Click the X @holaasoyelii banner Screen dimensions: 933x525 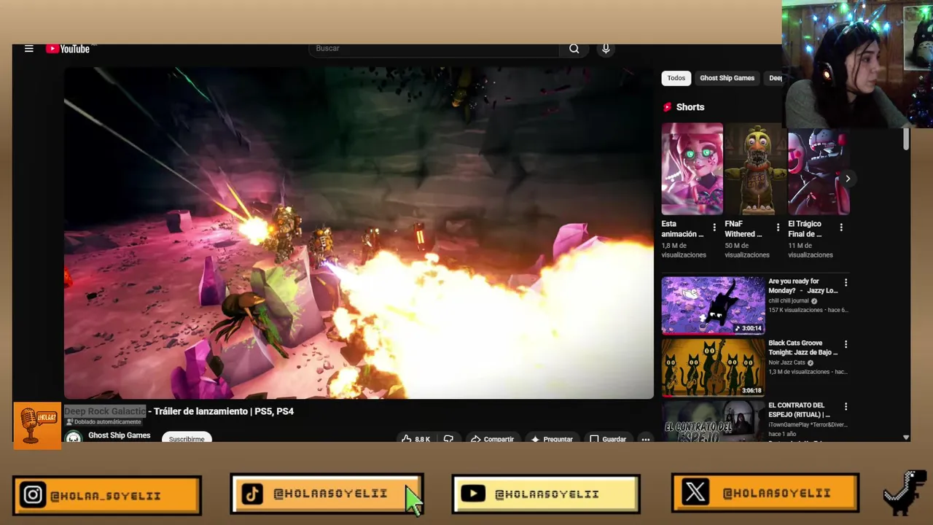tap(765, 493)
